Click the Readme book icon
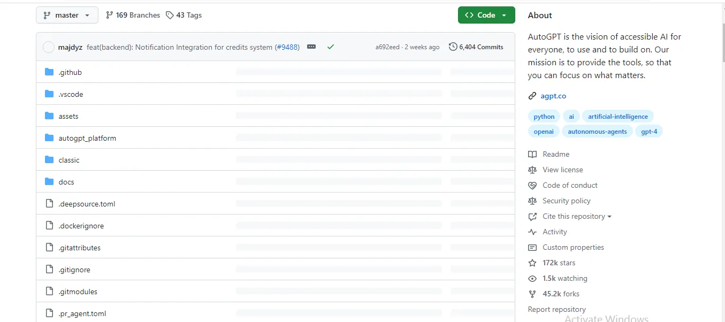725x322 pixels. click(532, 154)
